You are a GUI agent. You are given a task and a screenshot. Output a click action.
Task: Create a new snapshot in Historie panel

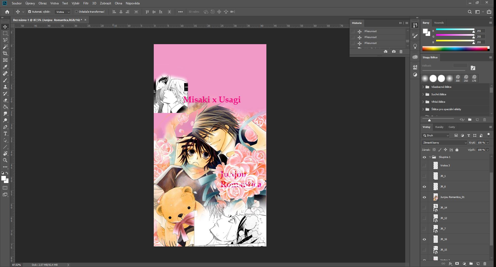click(x=394, y=52)
